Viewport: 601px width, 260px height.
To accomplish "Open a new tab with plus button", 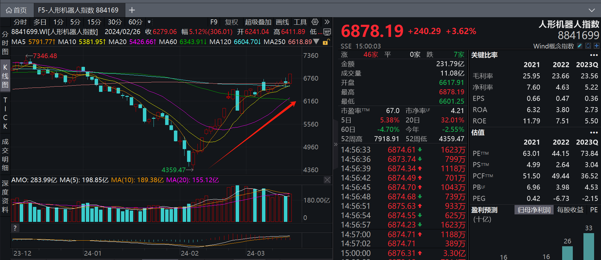I will pos(132,10).
